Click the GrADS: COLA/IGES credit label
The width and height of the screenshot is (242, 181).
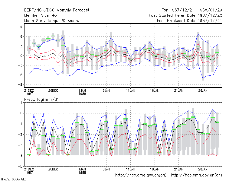(14, 179)
